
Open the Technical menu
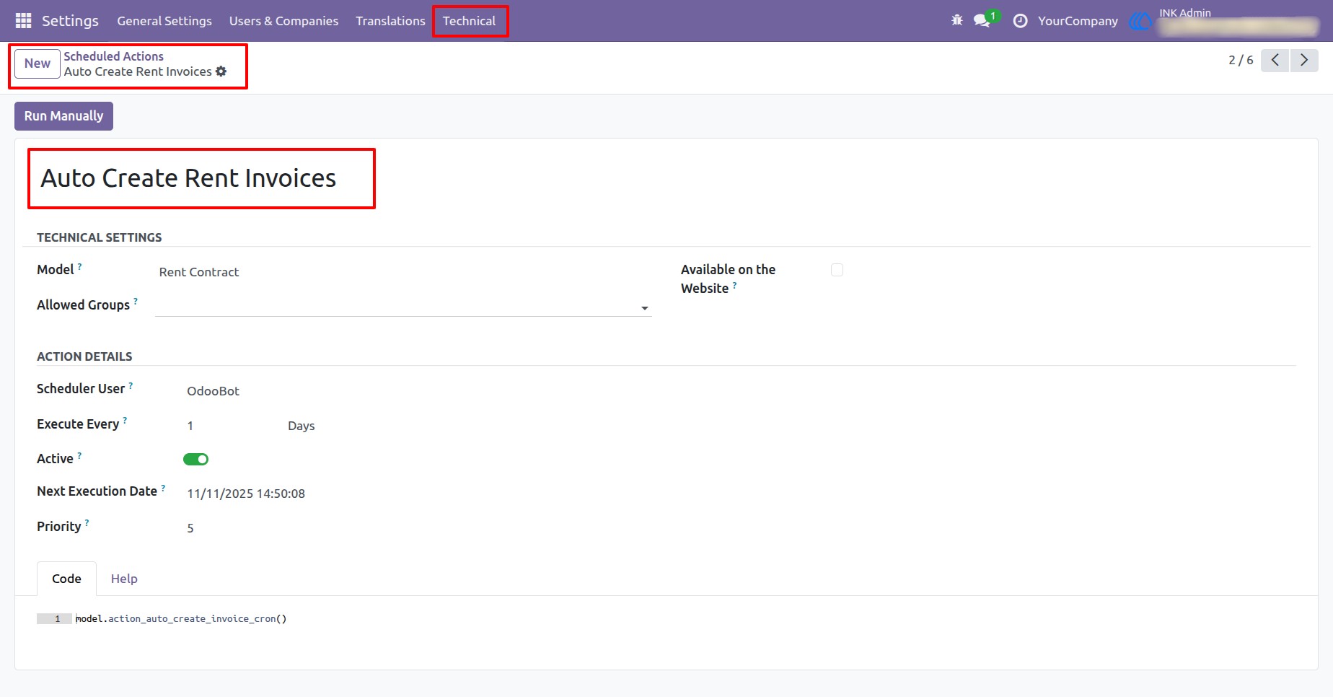tap(469, 21)
